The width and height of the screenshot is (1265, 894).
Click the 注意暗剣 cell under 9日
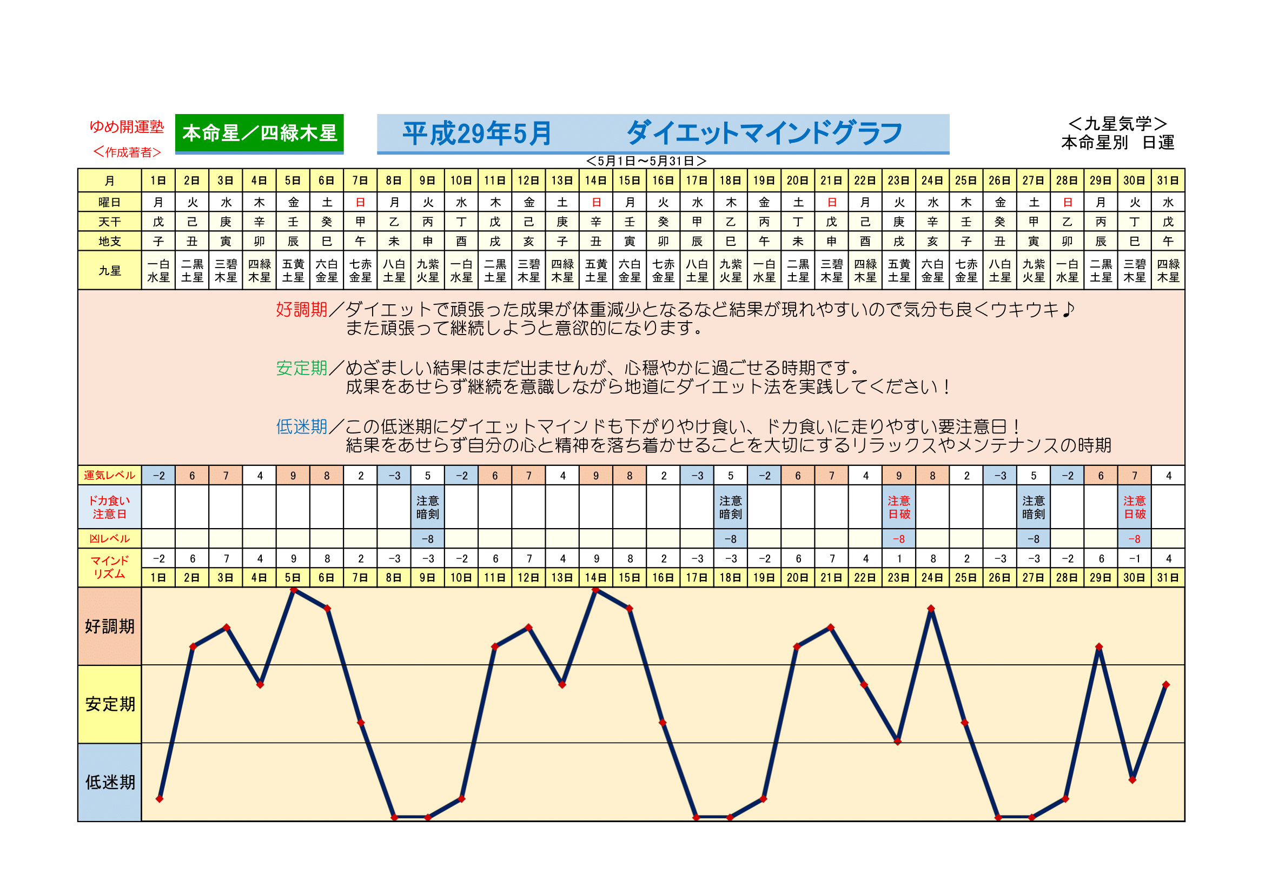pyautogui.click(x=428, y=507)
